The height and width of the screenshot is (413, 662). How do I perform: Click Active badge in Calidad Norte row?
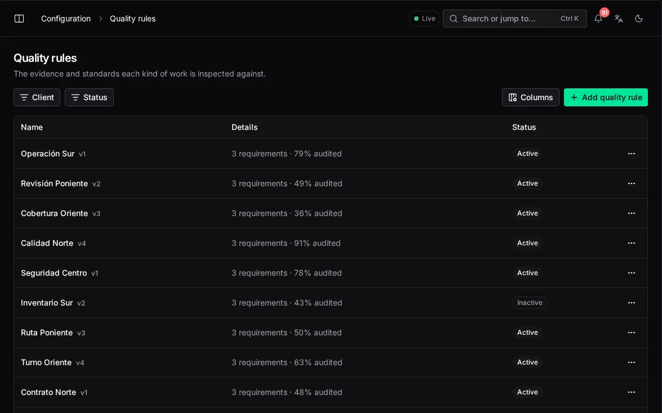(x=527, y=243)
